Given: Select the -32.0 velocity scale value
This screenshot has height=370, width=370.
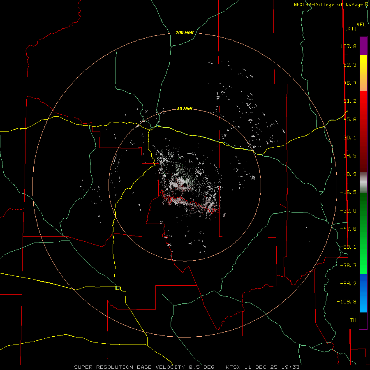Looking at the screenshot, I should point(348,211).
